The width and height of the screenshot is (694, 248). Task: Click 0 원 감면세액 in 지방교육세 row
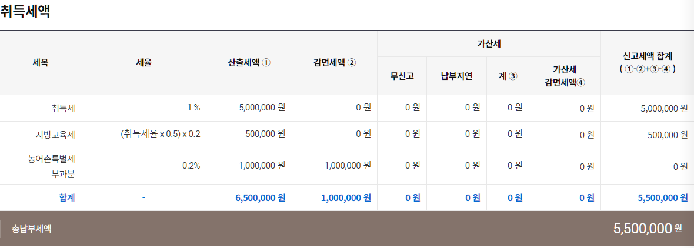pos(363,133)
